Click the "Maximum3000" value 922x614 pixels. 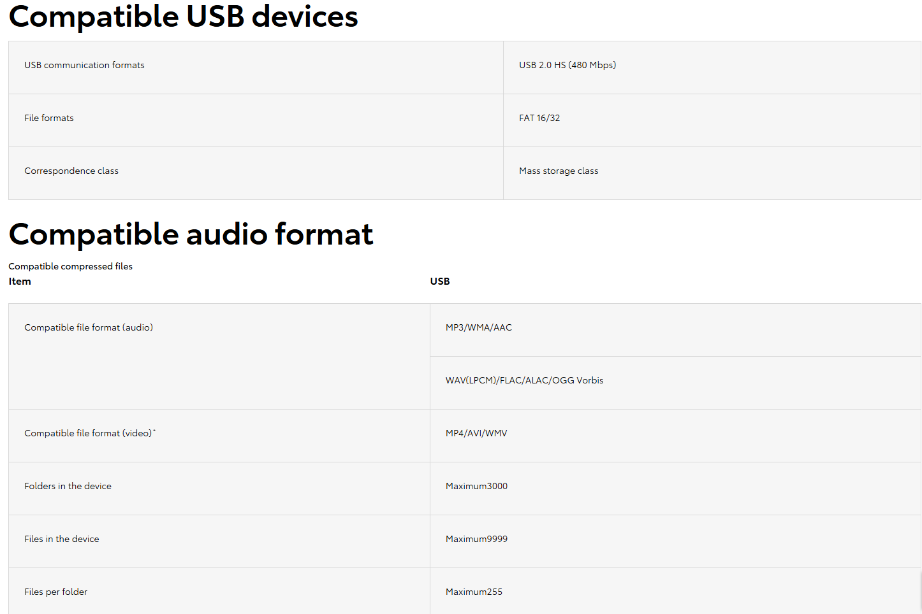pos(476,486)
